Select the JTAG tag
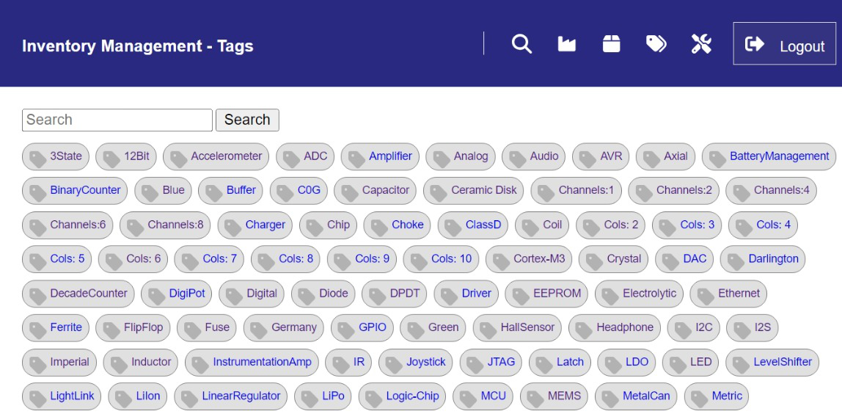Viewport: 842px width, 414px height. (491, 363)
